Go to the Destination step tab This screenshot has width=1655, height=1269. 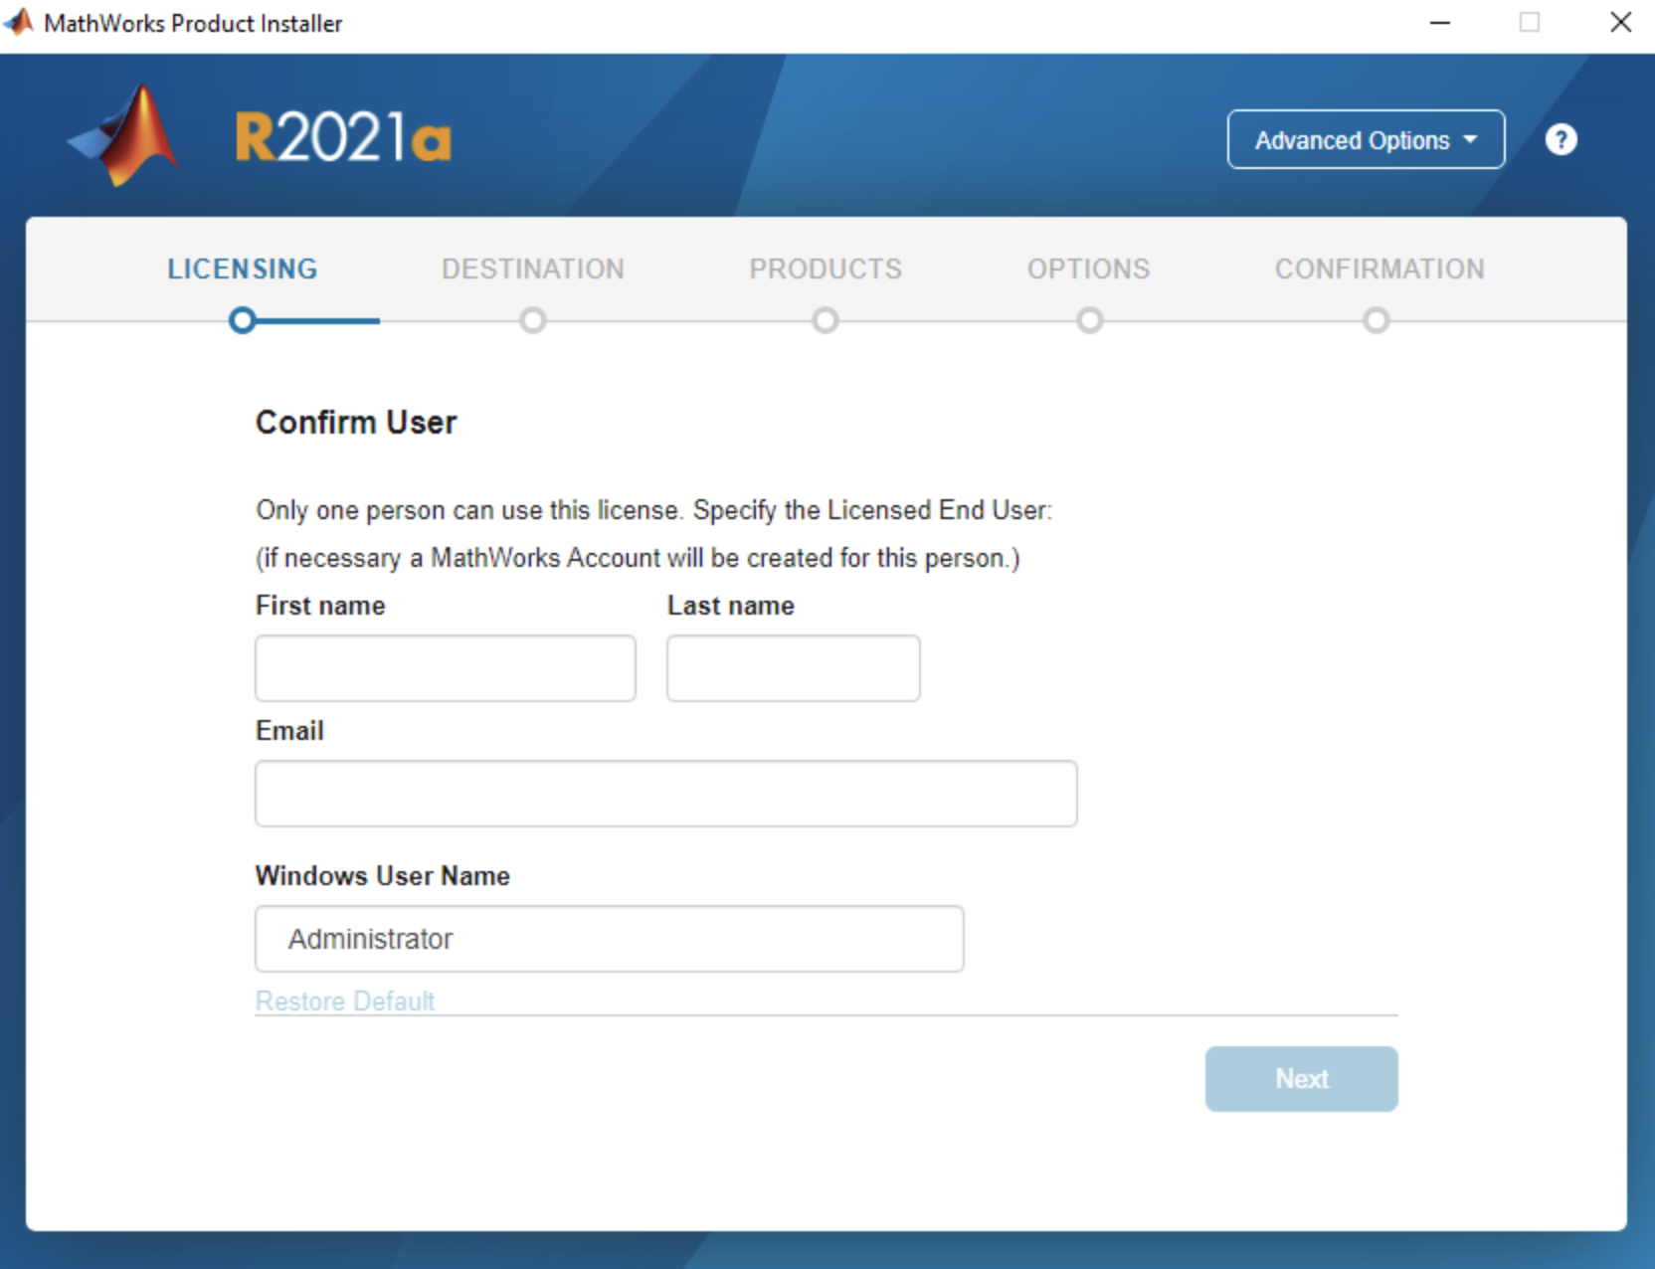pos(533,269)
